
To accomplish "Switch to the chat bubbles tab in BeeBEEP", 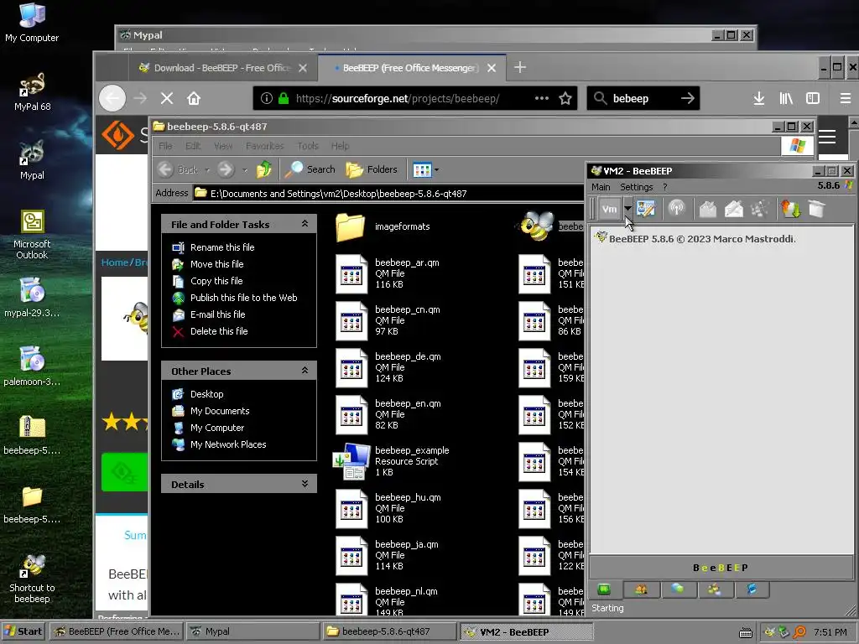I will click(678, 589).
